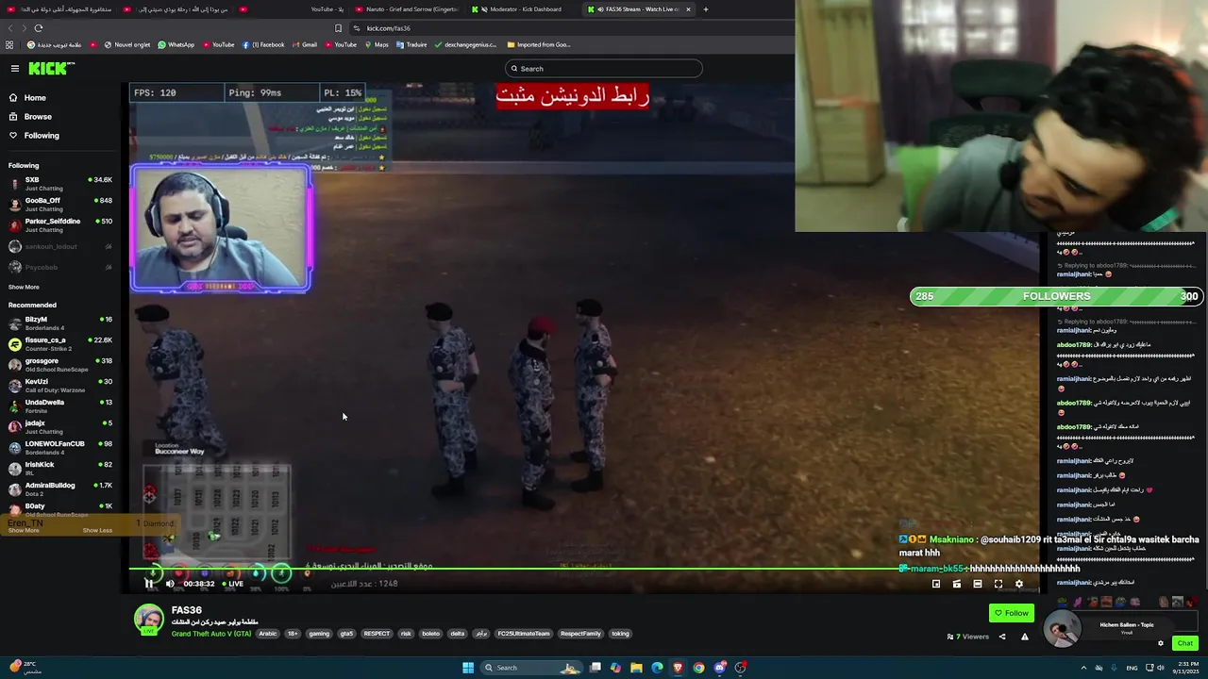Open grossgore recommended channel
The image size is (1208, 679).
pos(60,365)
